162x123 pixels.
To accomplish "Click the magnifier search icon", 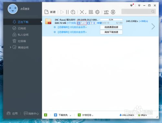I will 153,11.
